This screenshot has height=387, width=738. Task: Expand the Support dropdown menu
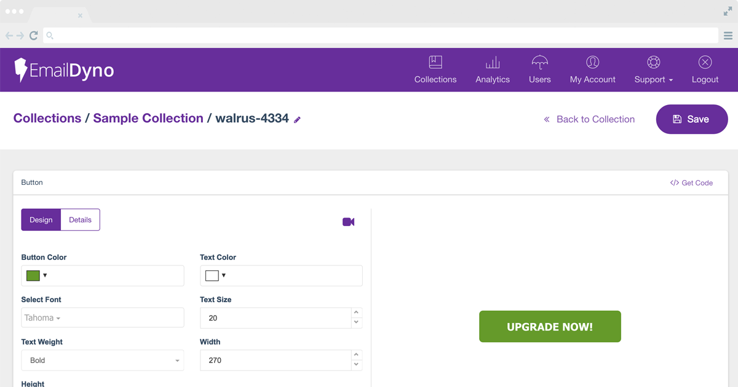[653, 70]
